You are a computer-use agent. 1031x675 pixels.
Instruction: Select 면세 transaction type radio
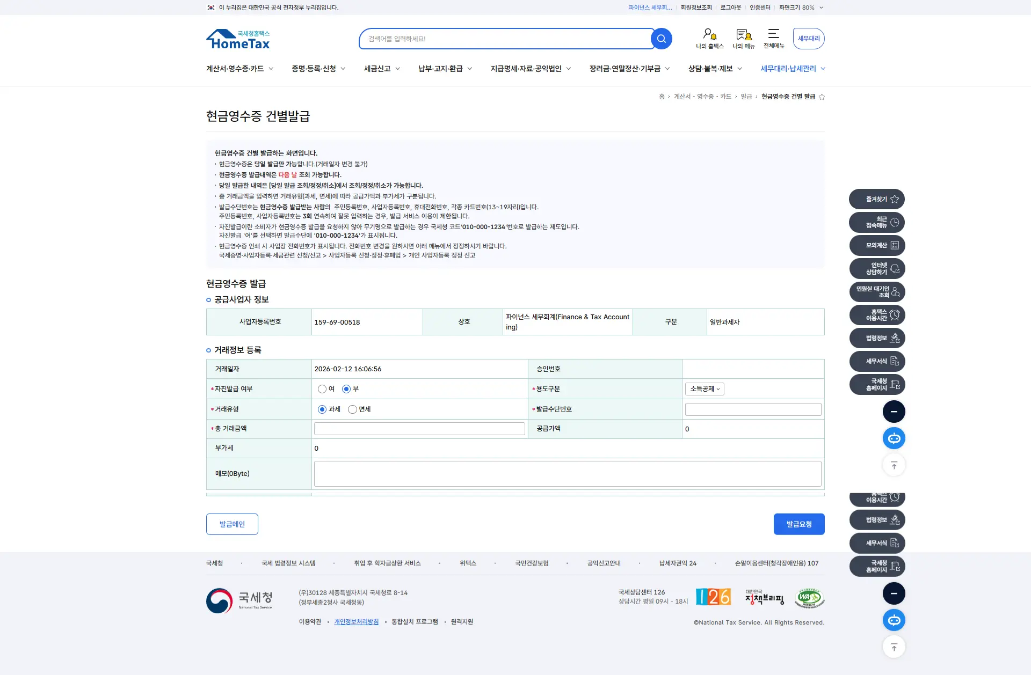point(352,409)
